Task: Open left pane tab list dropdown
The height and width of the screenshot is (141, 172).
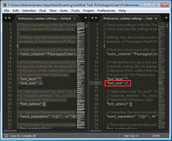Action: (x=86, y=18)
